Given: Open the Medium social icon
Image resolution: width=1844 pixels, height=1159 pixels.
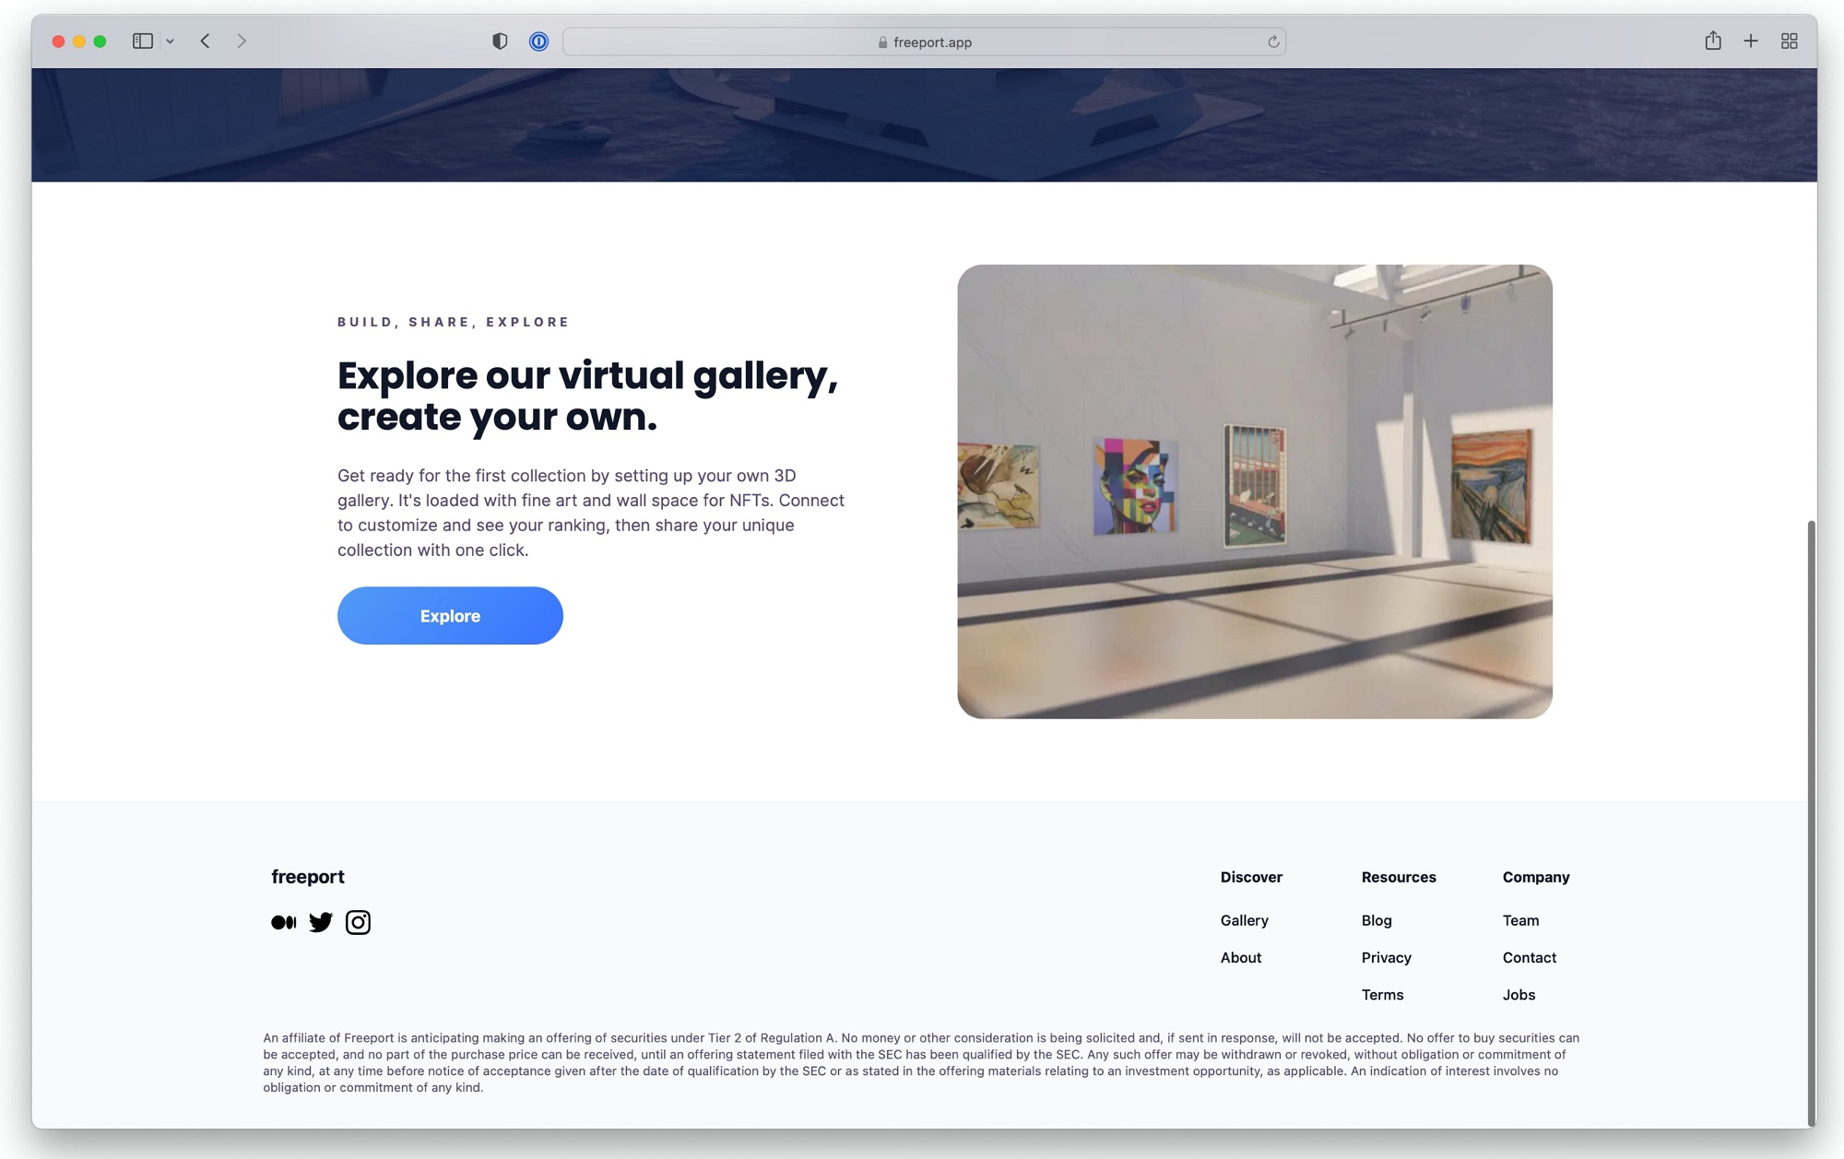Looking at the screenshot, I should [283, 922].
